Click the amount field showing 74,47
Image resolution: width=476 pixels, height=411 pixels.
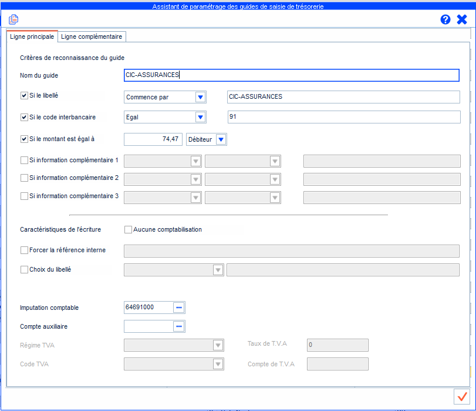point(153,139)
